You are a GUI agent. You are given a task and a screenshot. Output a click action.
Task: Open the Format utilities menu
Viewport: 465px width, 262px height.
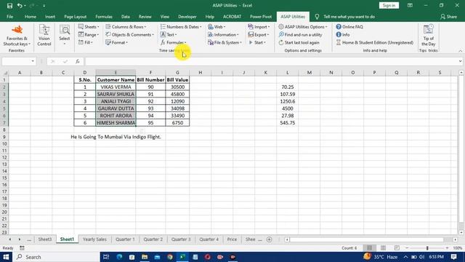coord(116,42)
